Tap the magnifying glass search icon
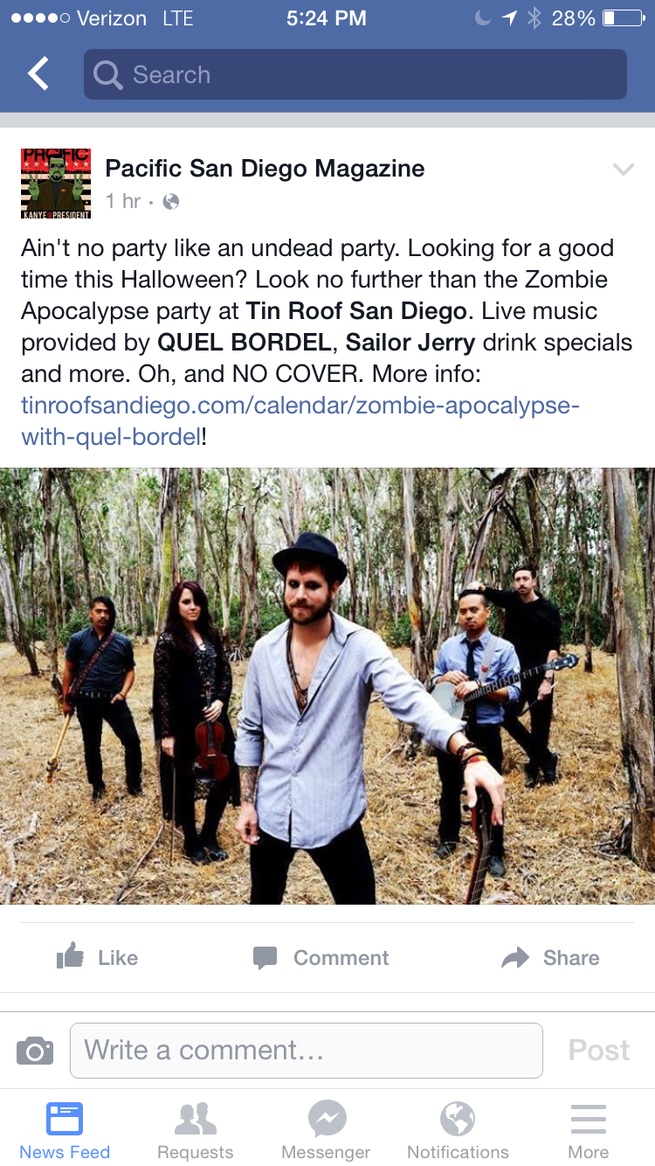Image resolution: width=655 pixels, height=1166 pixels. (107, 75)
